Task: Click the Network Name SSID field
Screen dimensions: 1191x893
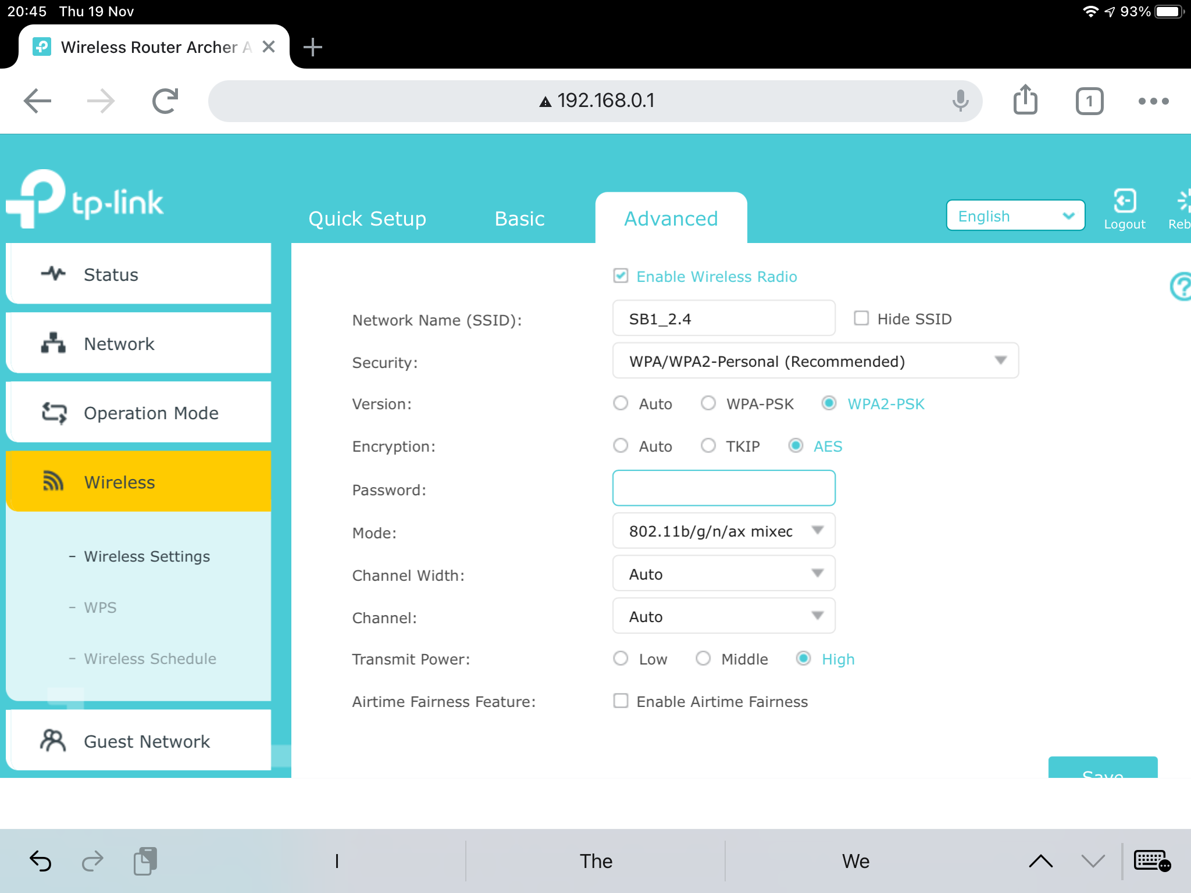Action: (x=723, y=319)
